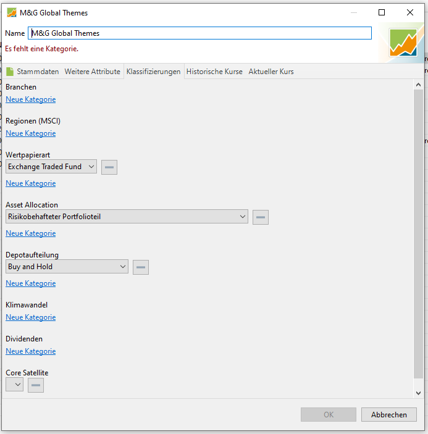Open the Historische Kurse tab
This screenshot has height=434, width=428.
point(214,72)
